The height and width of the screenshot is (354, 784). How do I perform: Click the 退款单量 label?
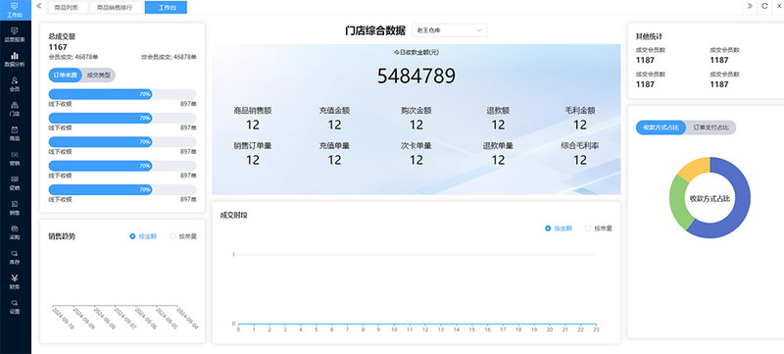coord(498,146)
